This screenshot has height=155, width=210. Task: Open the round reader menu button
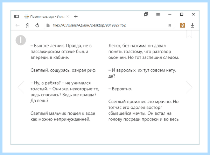tap(21, 40)
